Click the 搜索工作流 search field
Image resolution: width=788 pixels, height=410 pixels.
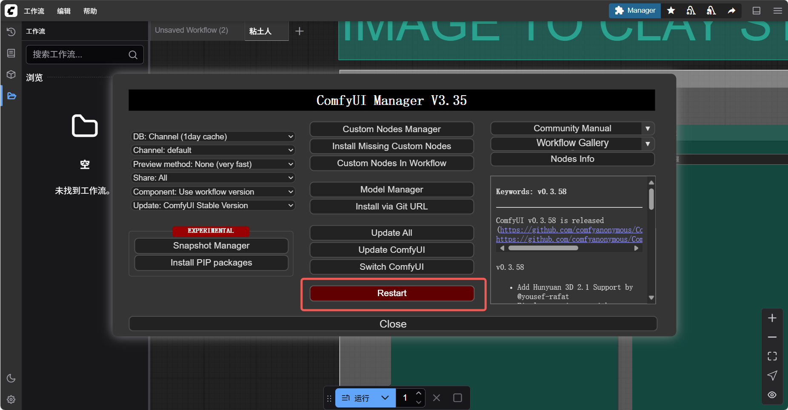79,54
